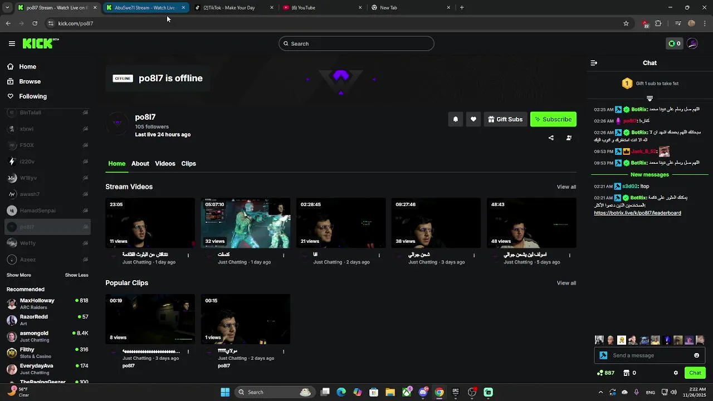Open followed channel HamadSenpai

[47, 211]
